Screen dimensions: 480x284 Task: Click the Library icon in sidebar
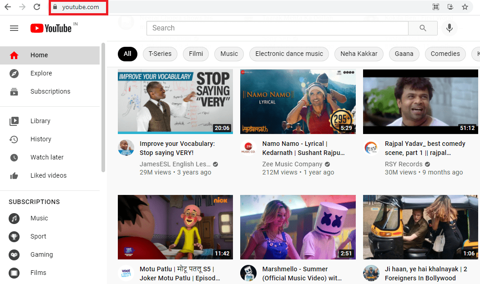14,121
